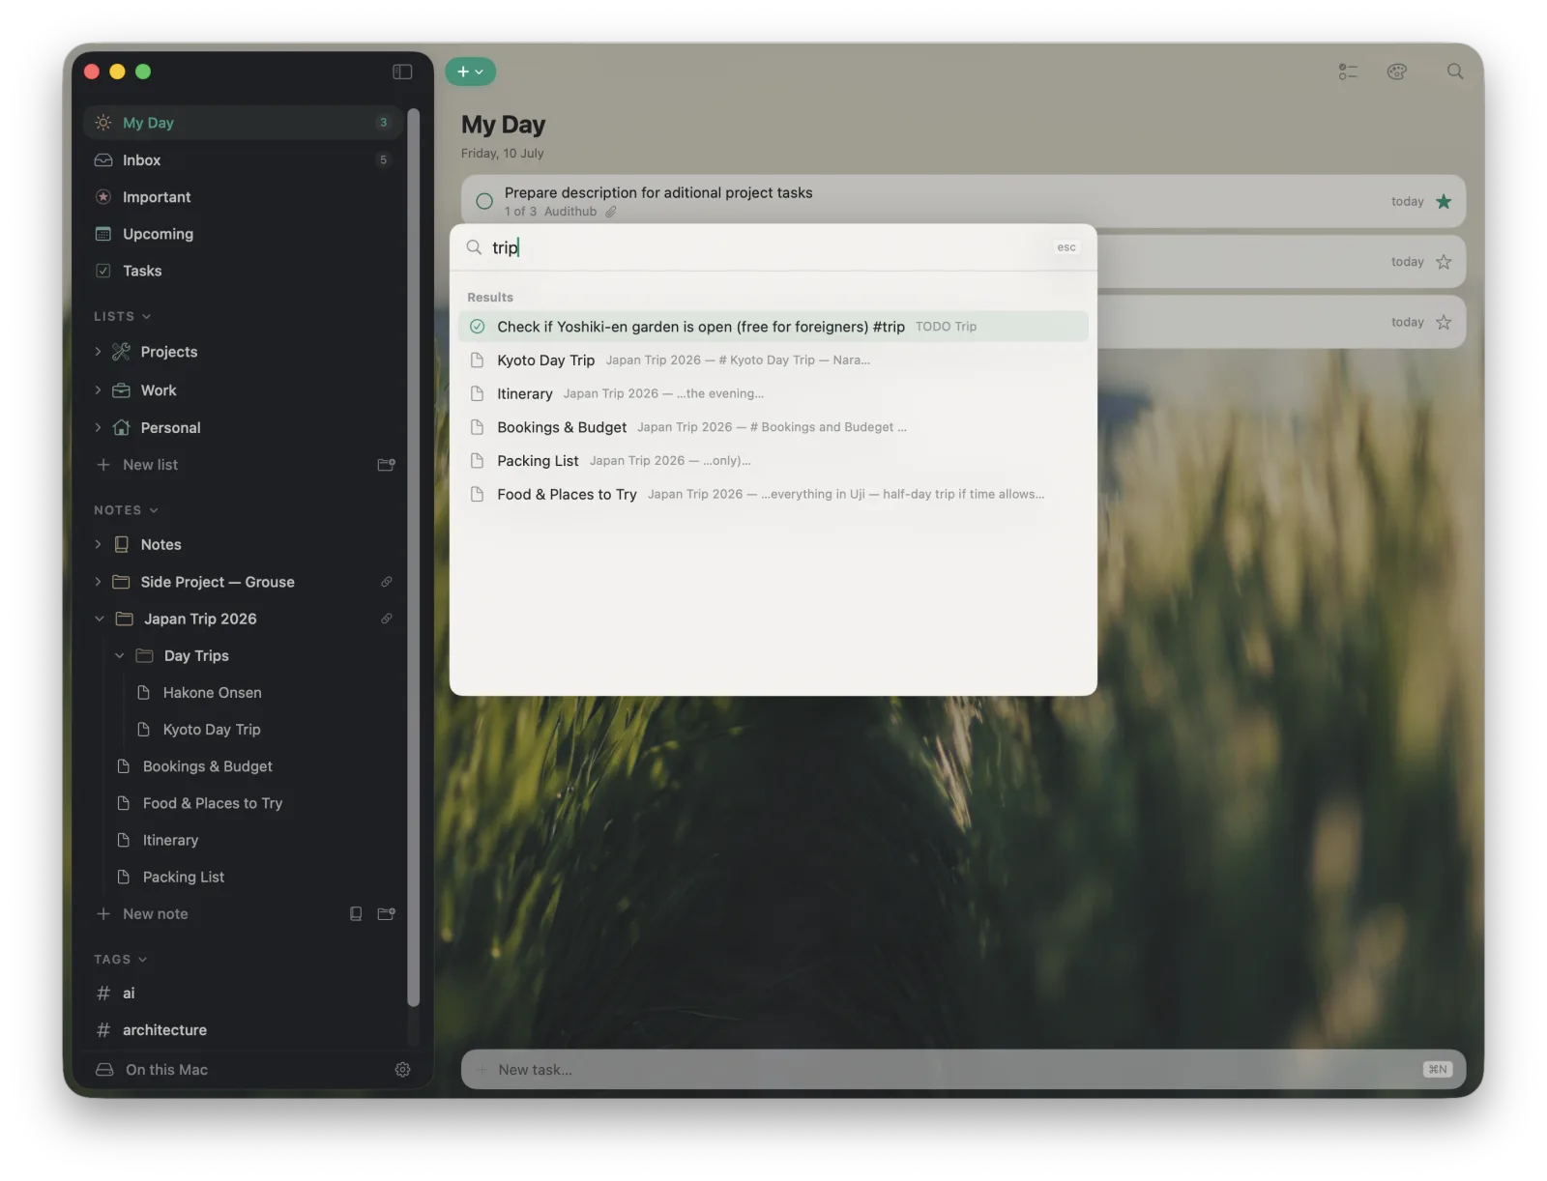The image size is (1547, 1181).
Task: Star the third today task
Action: point(1444,323)
